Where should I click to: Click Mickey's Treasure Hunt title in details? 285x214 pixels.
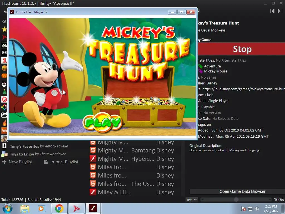click(x=218, y=23)
